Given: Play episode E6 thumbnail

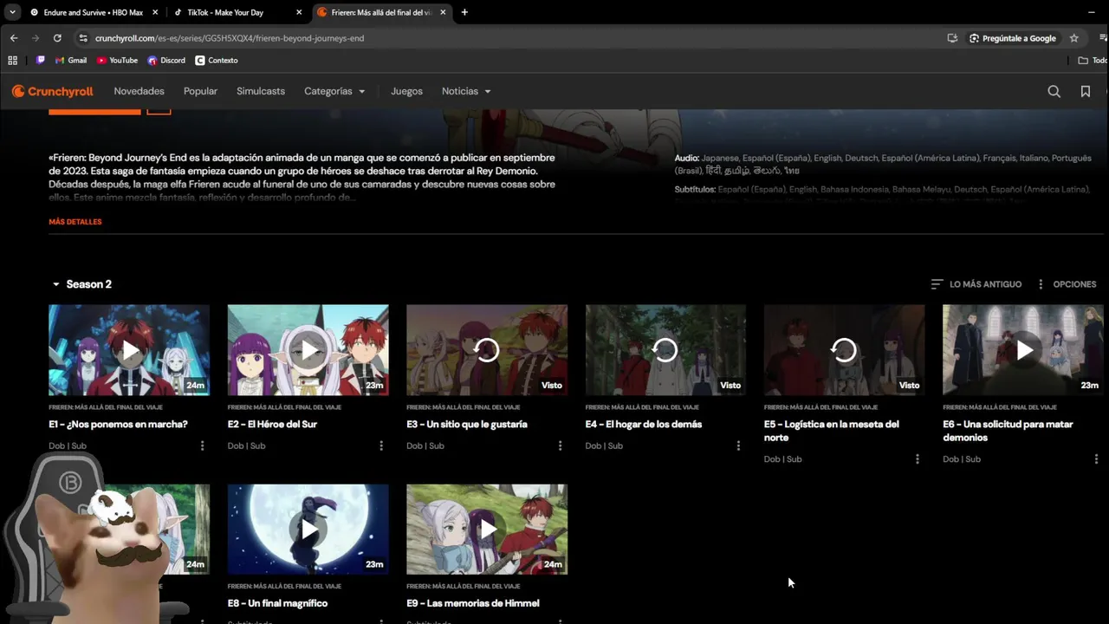Looking at the screenshot, I should [1023, 350].
